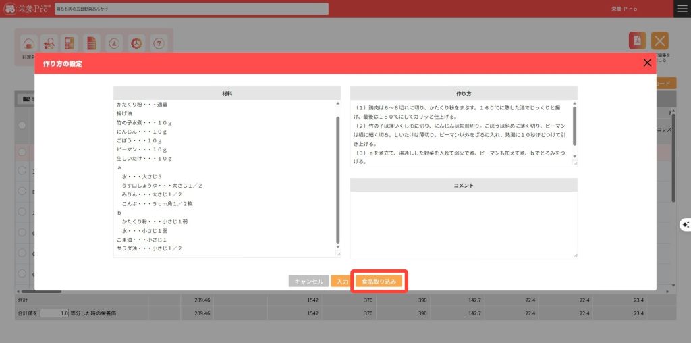Click the orange X close-editing icon
This screenshot has width=691, height=343.
point(660,41)
